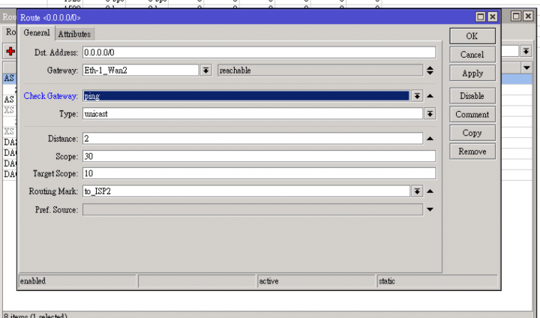Viewport: 540px width, 318px height.
Task: Open the Gateway interface dropdown
Action: (206, 70)
